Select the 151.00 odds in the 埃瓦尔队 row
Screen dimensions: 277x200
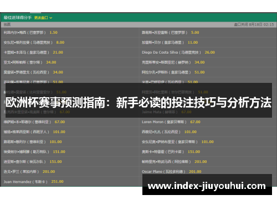pos(55,162)
